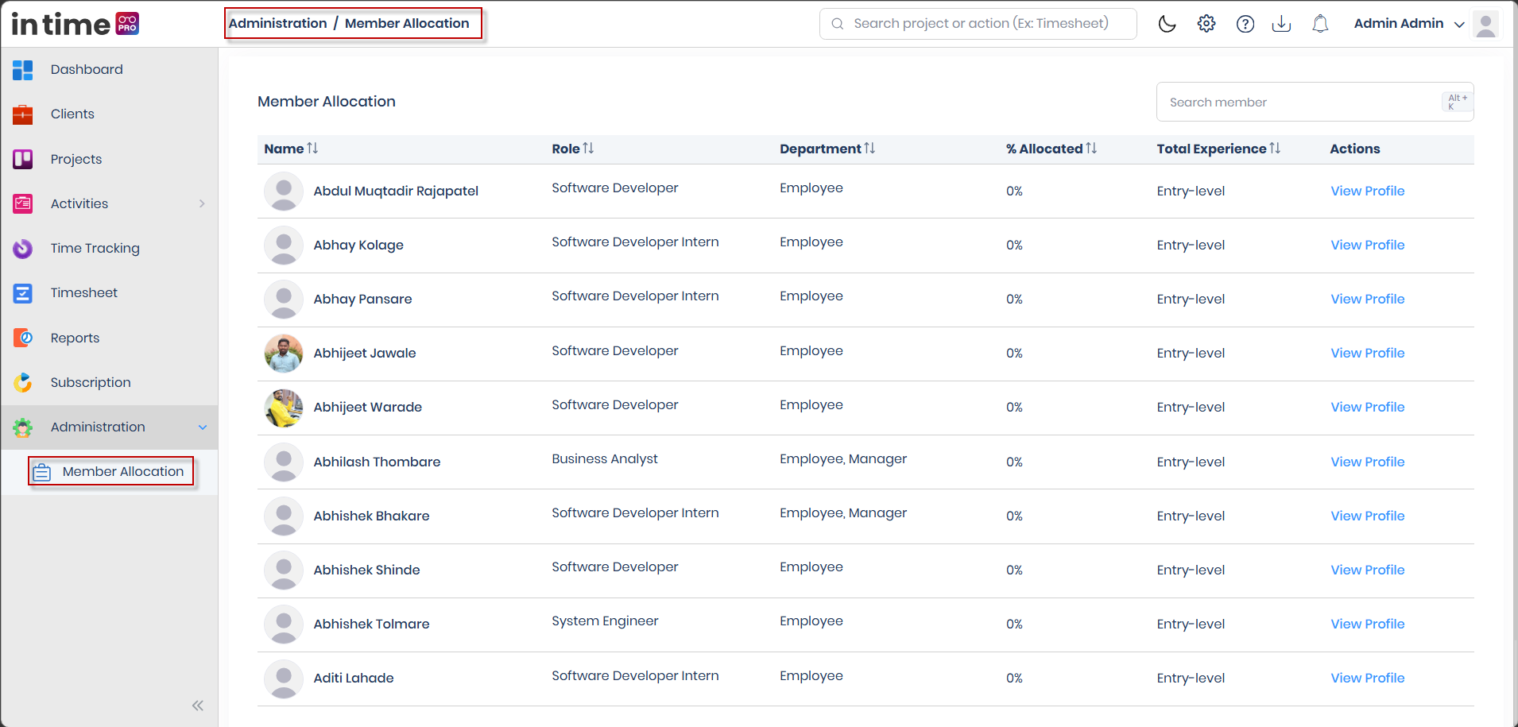Click the name Abhay Kolage

(x=358, y=246)
